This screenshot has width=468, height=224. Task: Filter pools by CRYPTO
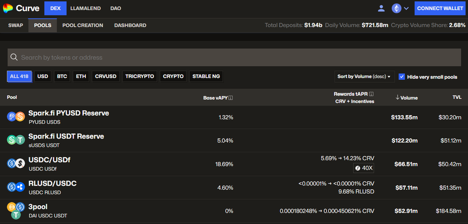click(x=173, y=76)
